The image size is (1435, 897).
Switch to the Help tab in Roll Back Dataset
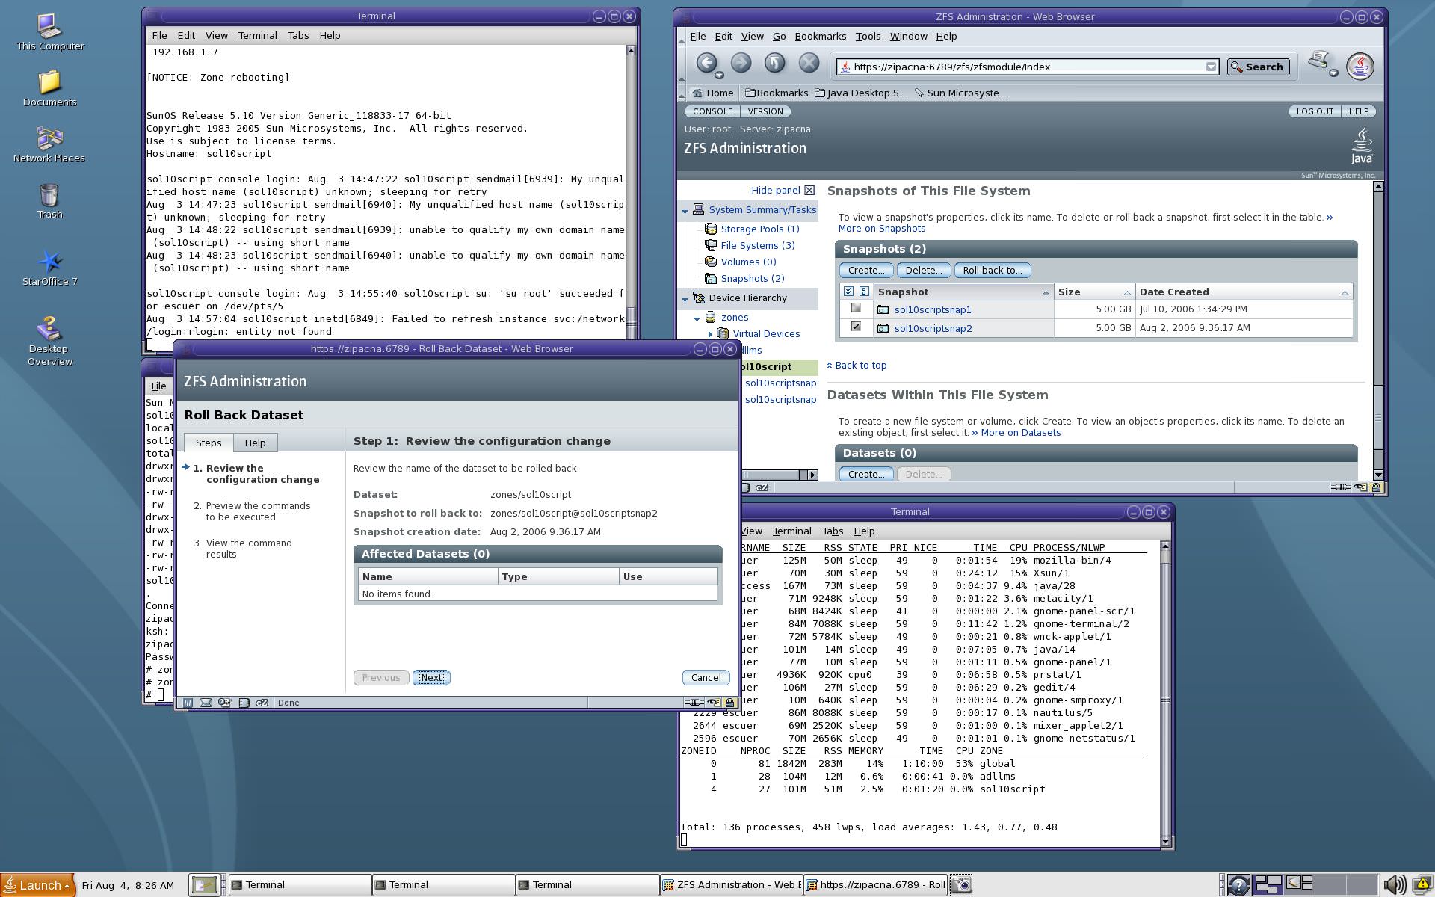click(x=255, y=443)
